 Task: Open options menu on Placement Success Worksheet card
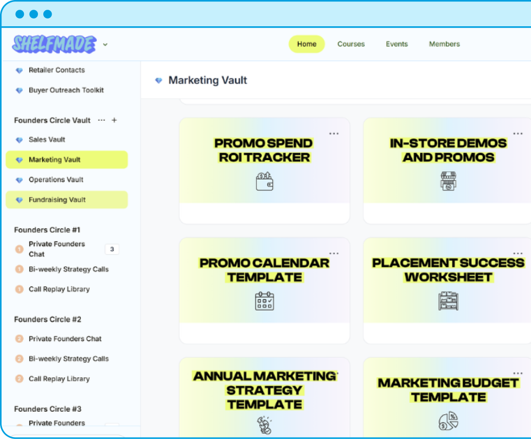[x=517, y=253]
